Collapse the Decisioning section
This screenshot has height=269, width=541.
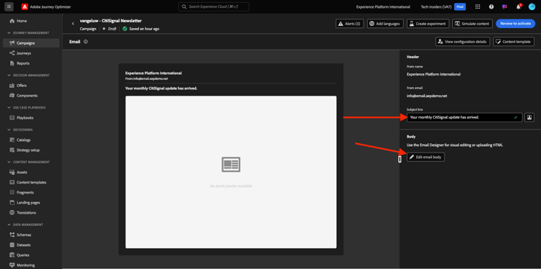(x=9, y=129)
